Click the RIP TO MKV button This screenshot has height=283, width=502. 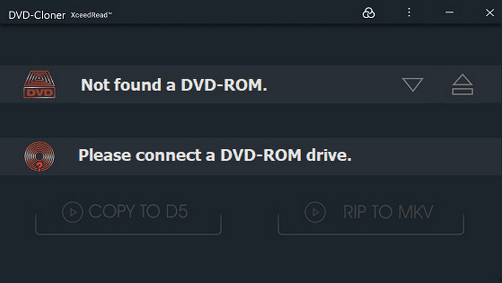click(371, 213)
